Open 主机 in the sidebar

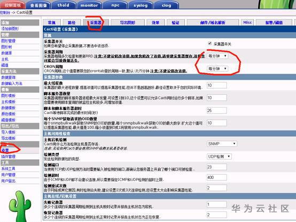pyautogui.click(x=5, y=59)
